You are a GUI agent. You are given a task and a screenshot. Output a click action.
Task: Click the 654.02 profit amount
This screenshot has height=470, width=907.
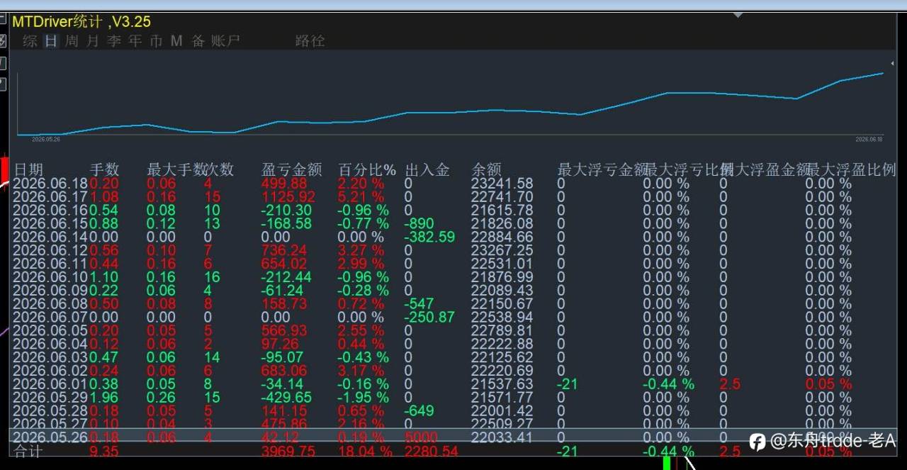click(284, 264)
